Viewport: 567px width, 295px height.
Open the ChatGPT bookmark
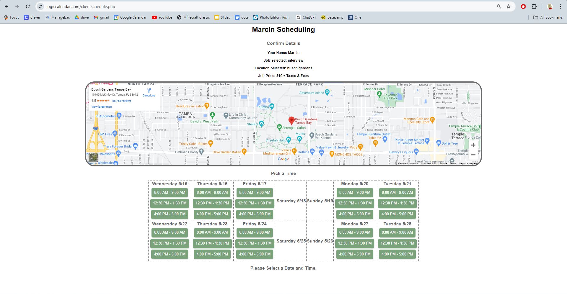click(x=306, y=17)
